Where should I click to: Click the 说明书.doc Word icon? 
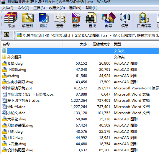[4, 107]
